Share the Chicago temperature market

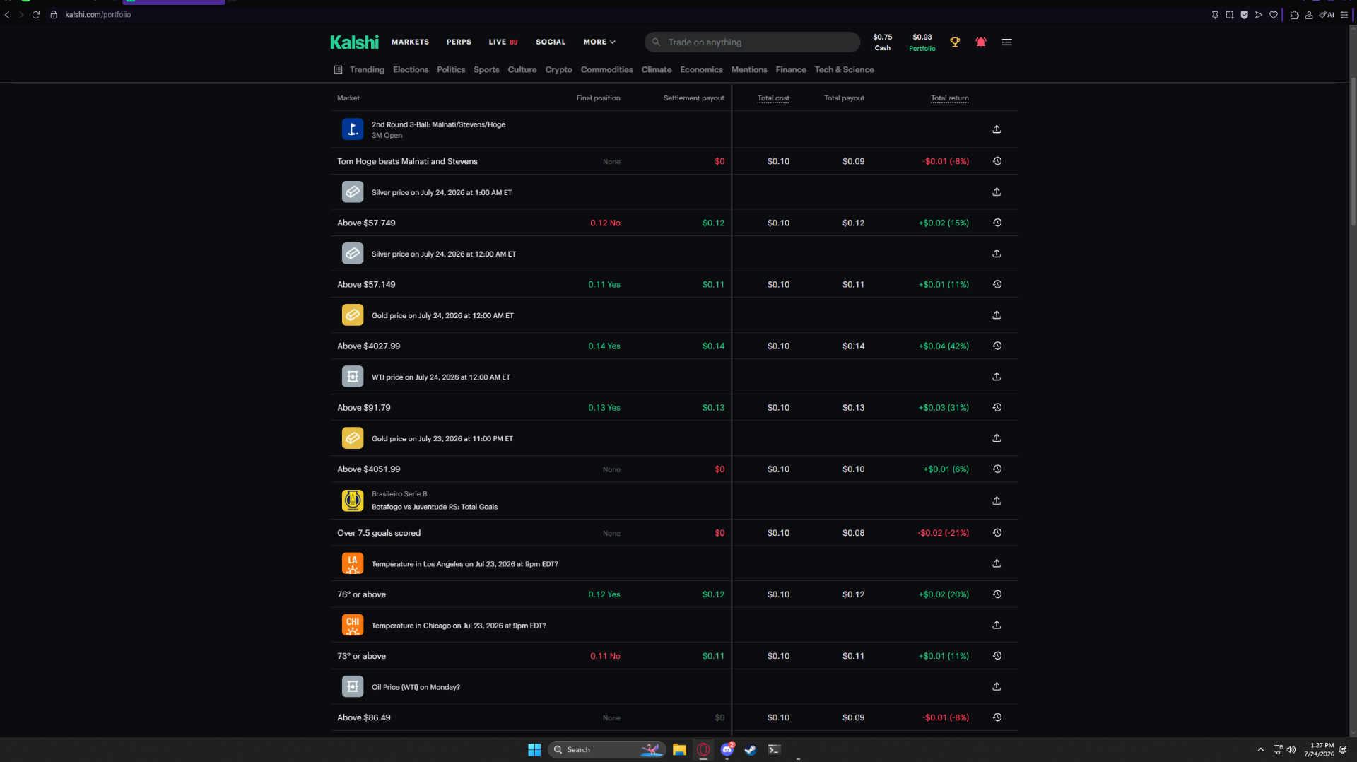[997, 625]
